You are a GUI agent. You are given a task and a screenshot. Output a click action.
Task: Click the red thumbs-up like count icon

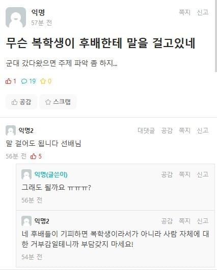(9, 81)
